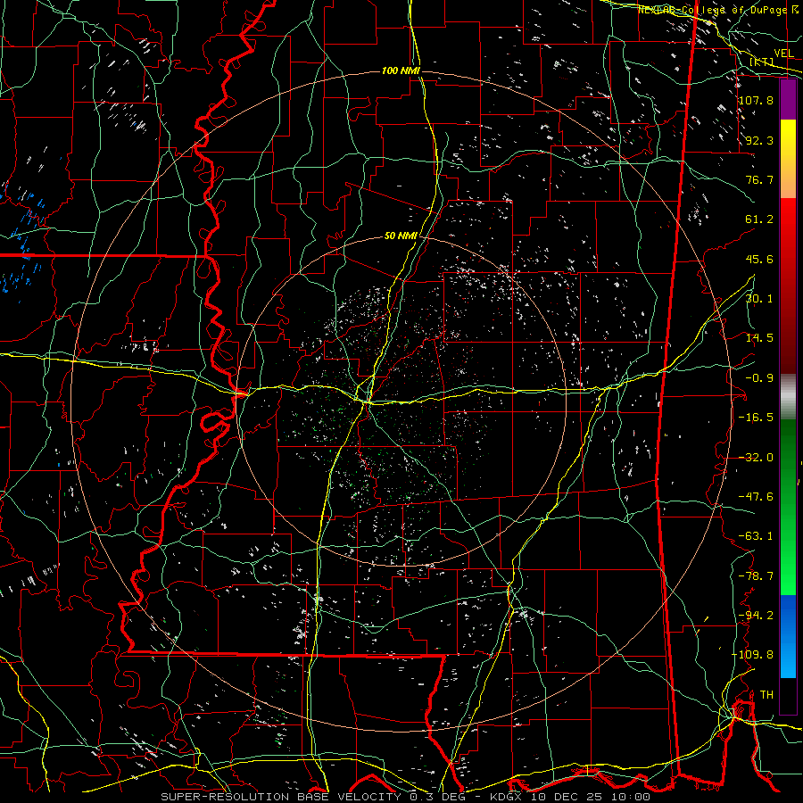This screenshot has width=803, height=803.
Task: Click the 30.1 scale value
Action: coord(759,299)
